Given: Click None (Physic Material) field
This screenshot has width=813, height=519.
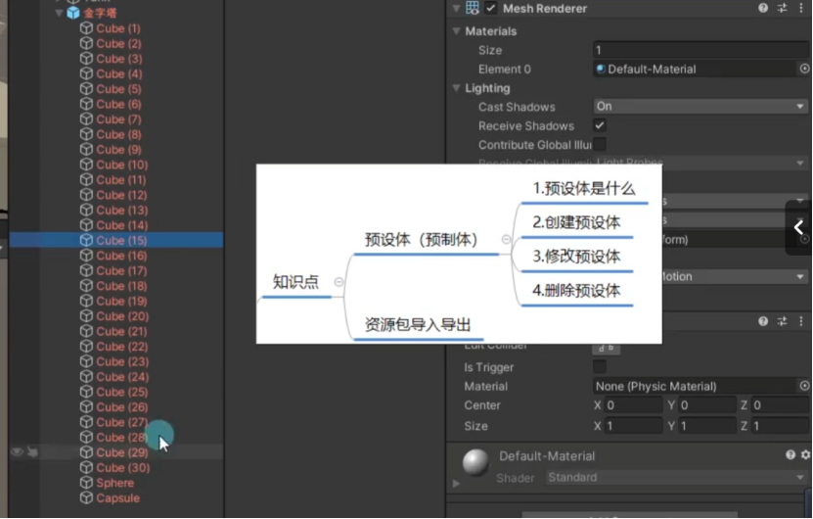Looking at the screenshot, I should 695,386.
